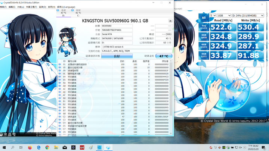
Task: Click the firmware field 003056RI
Action: [117, 26]
